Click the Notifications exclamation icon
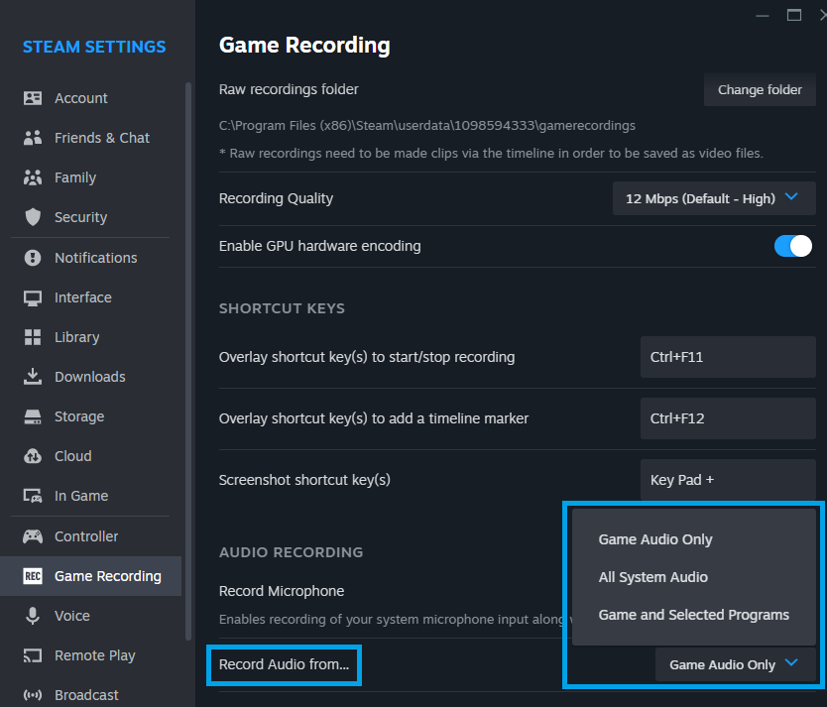This screenshot has height=707, width=827. (33, 258)
